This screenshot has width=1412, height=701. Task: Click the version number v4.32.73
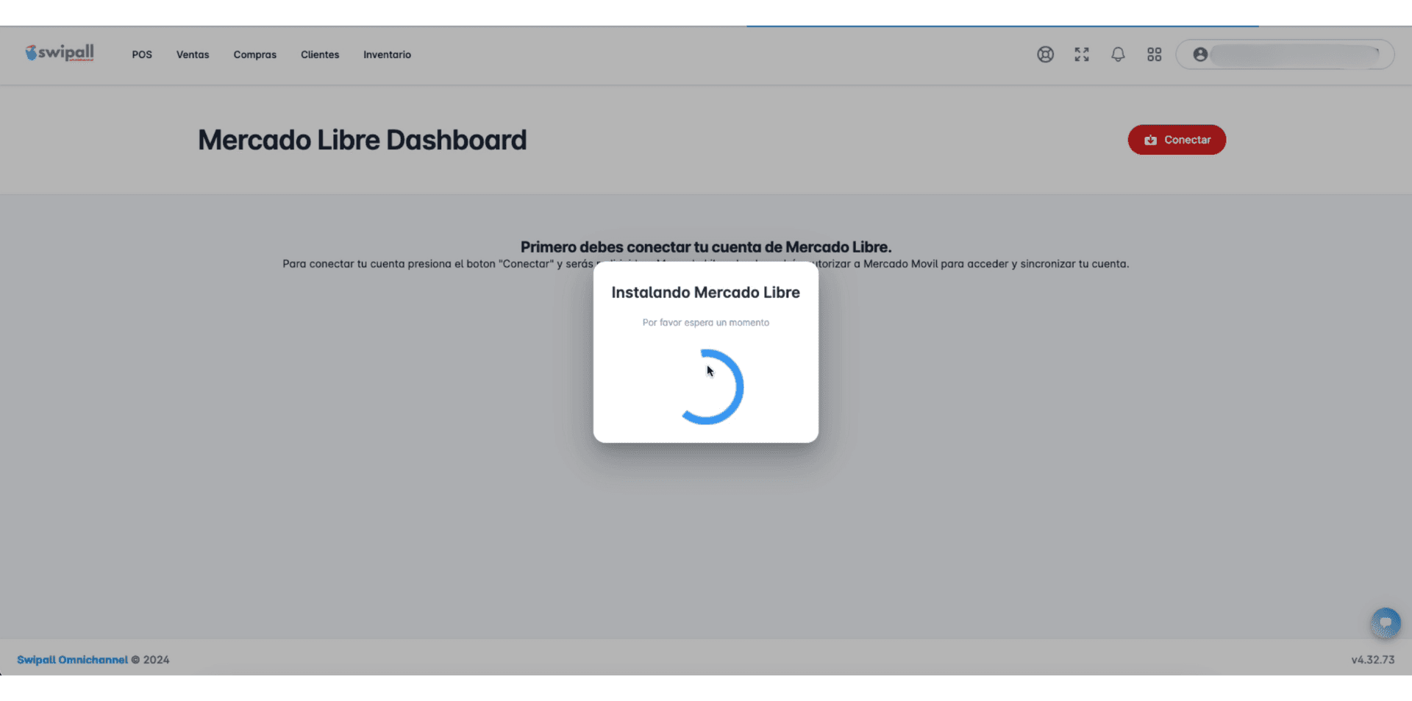[1372, 660]
